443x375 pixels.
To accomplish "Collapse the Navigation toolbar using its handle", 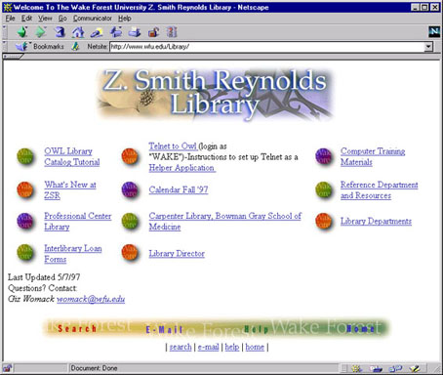I will coord(5,32).
